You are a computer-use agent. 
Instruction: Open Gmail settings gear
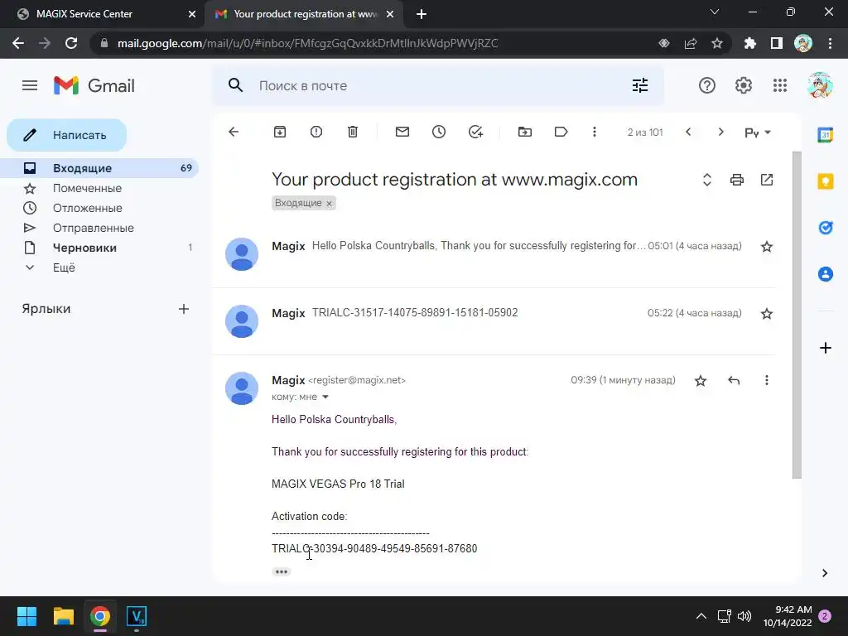pos(743,85)
